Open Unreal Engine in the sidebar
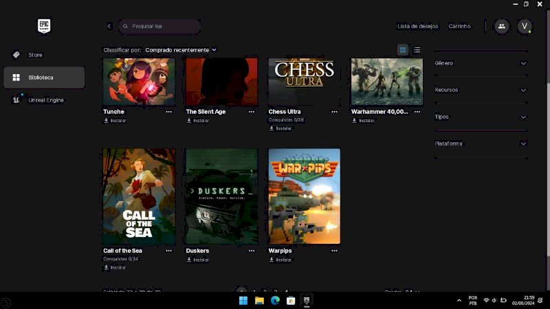This screenshot has height=309, width=550. coord(45,100)
